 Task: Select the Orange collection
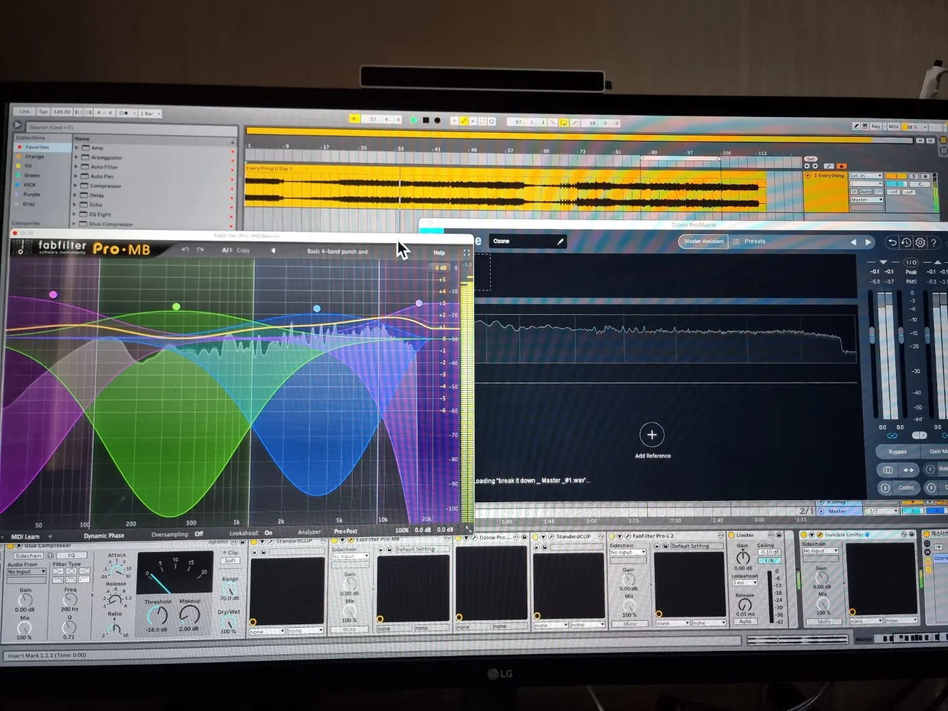[35, 156]
